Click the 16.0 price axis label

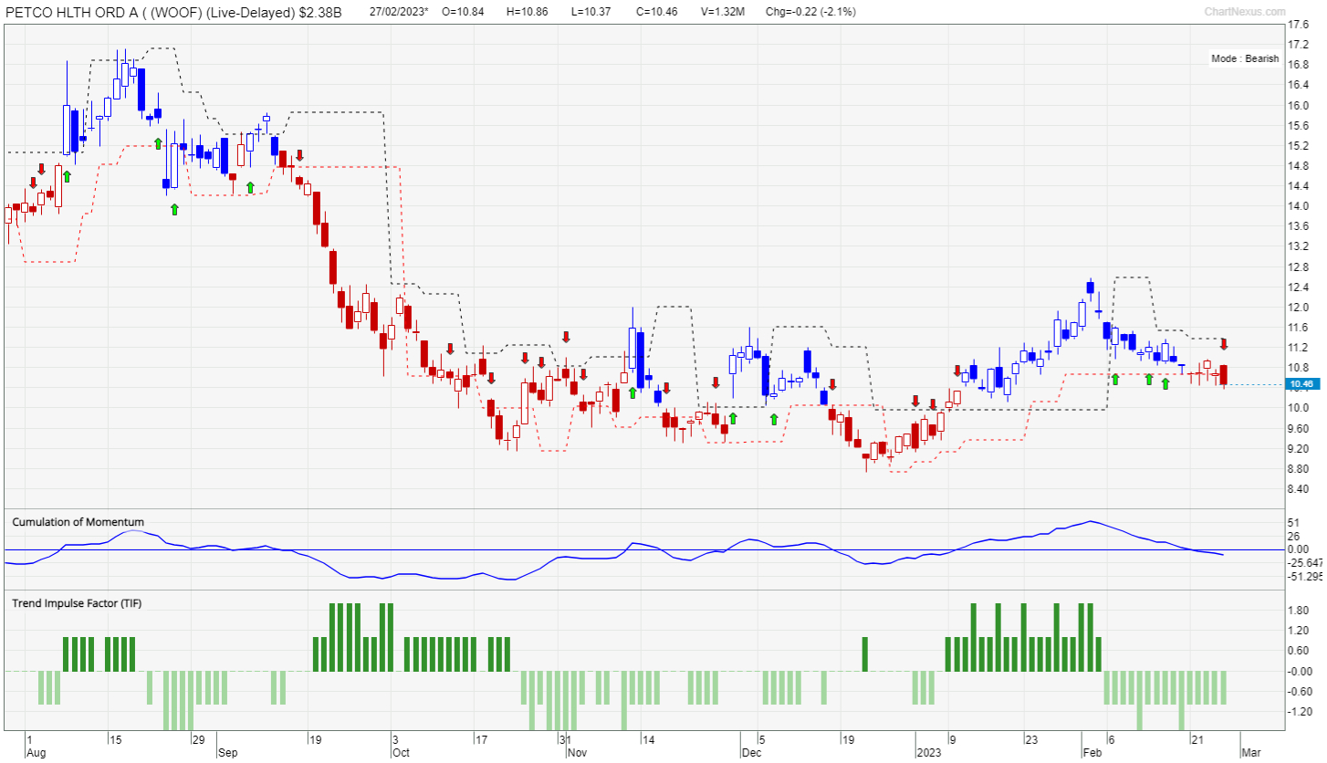tap(1299, 105)
